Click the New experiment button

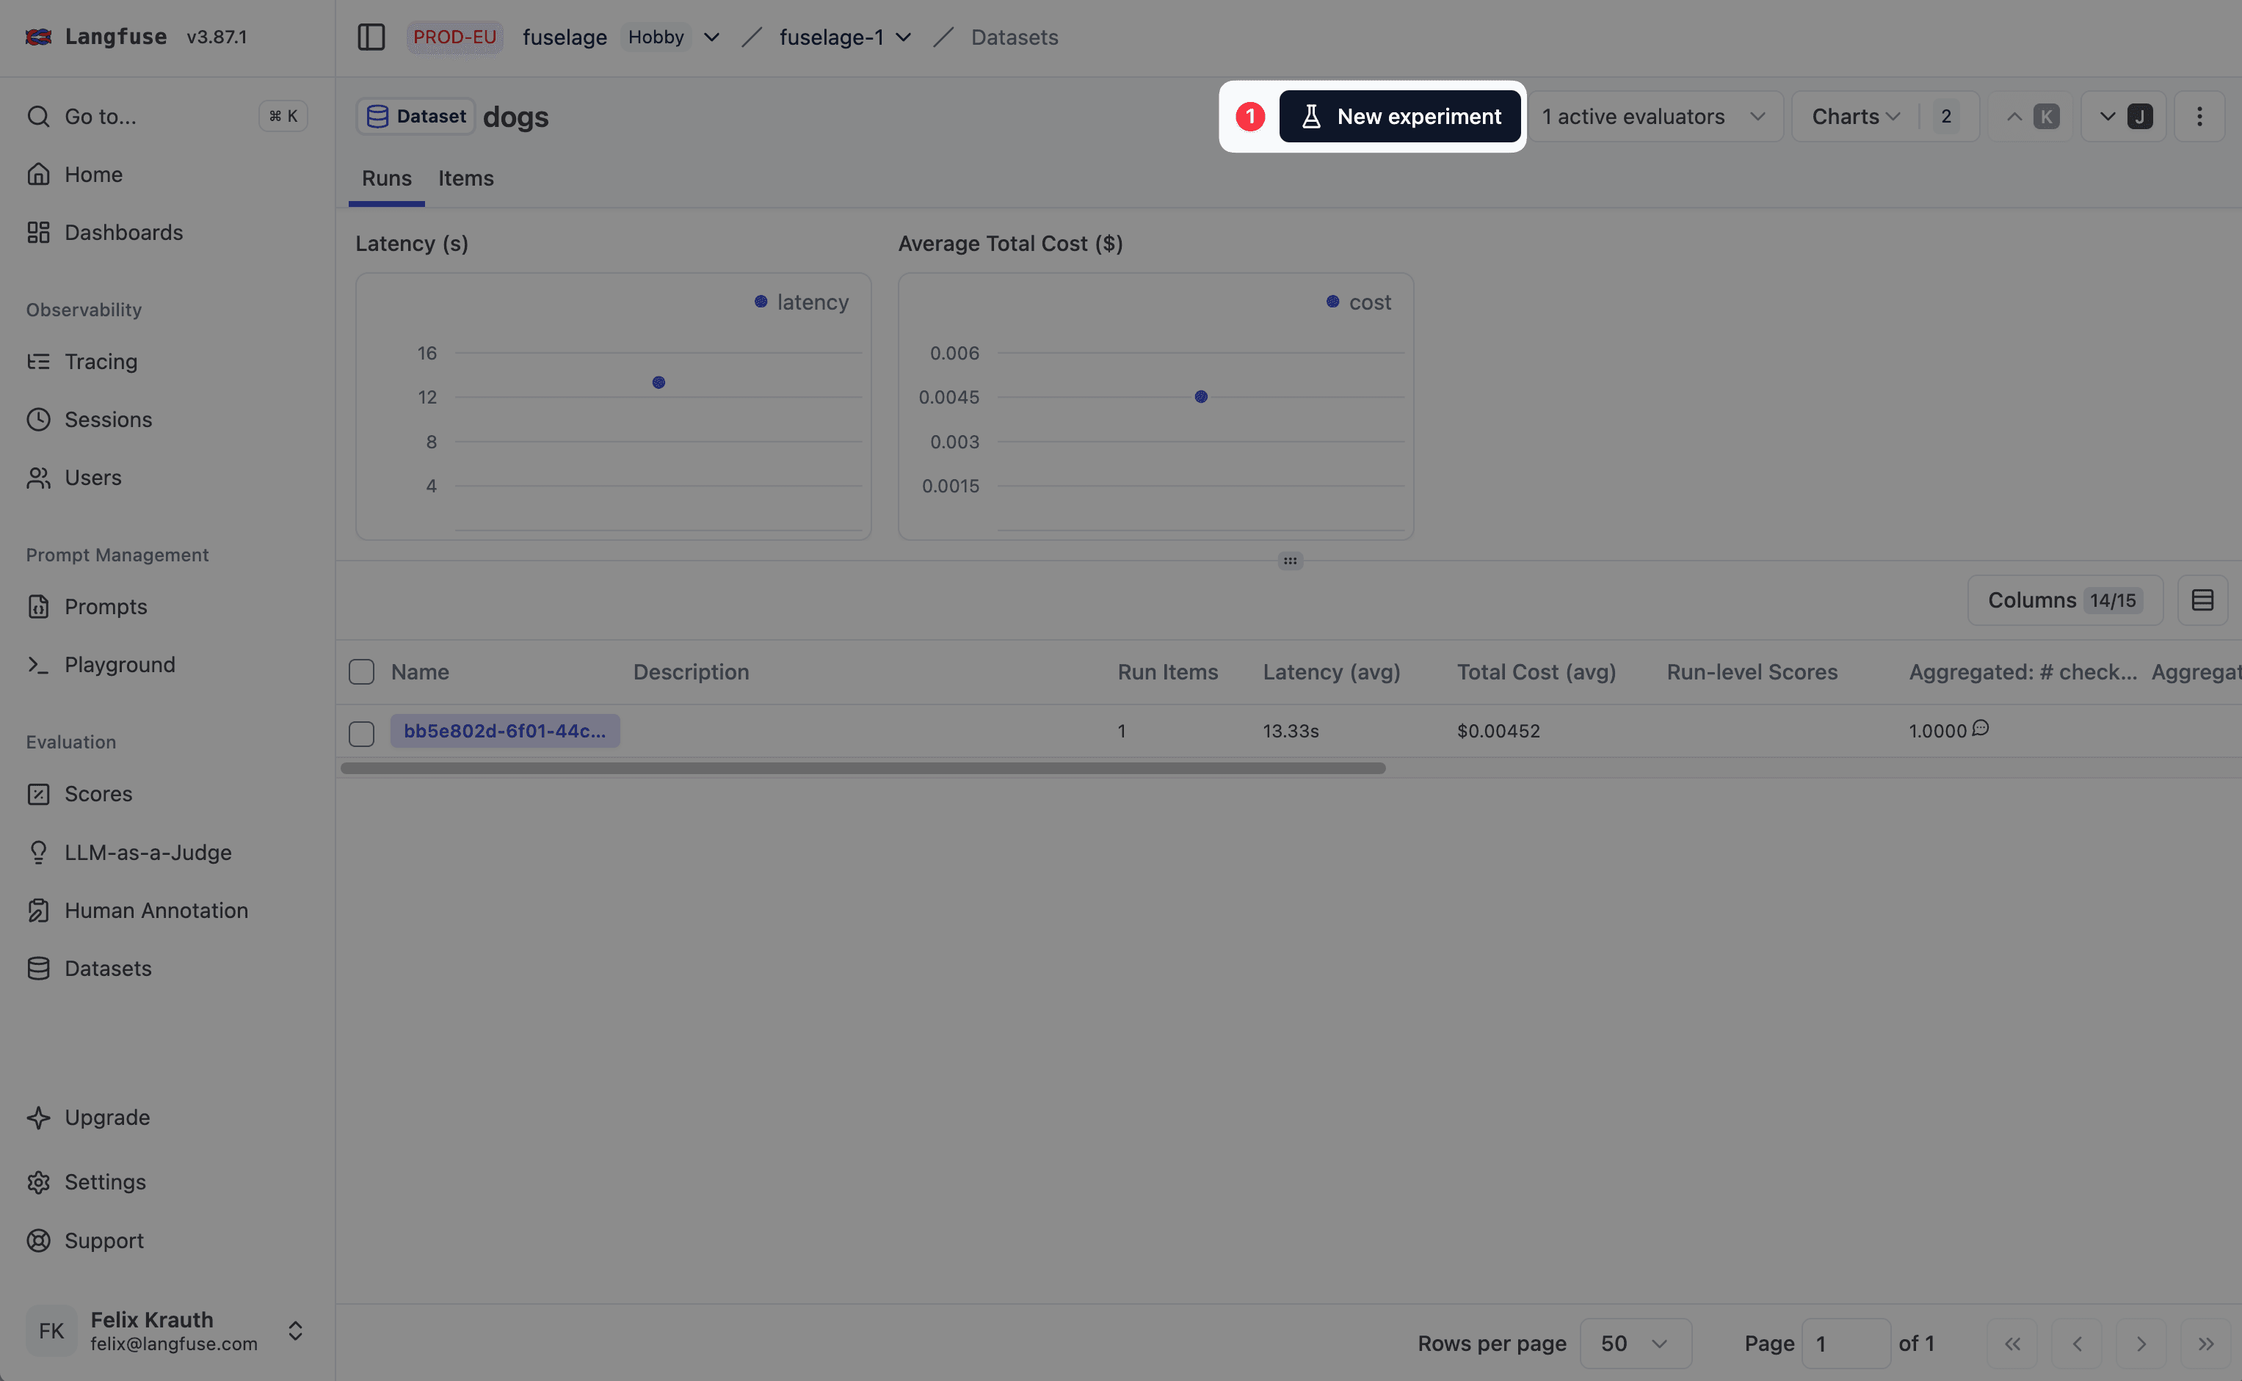tap(1400, 116)
